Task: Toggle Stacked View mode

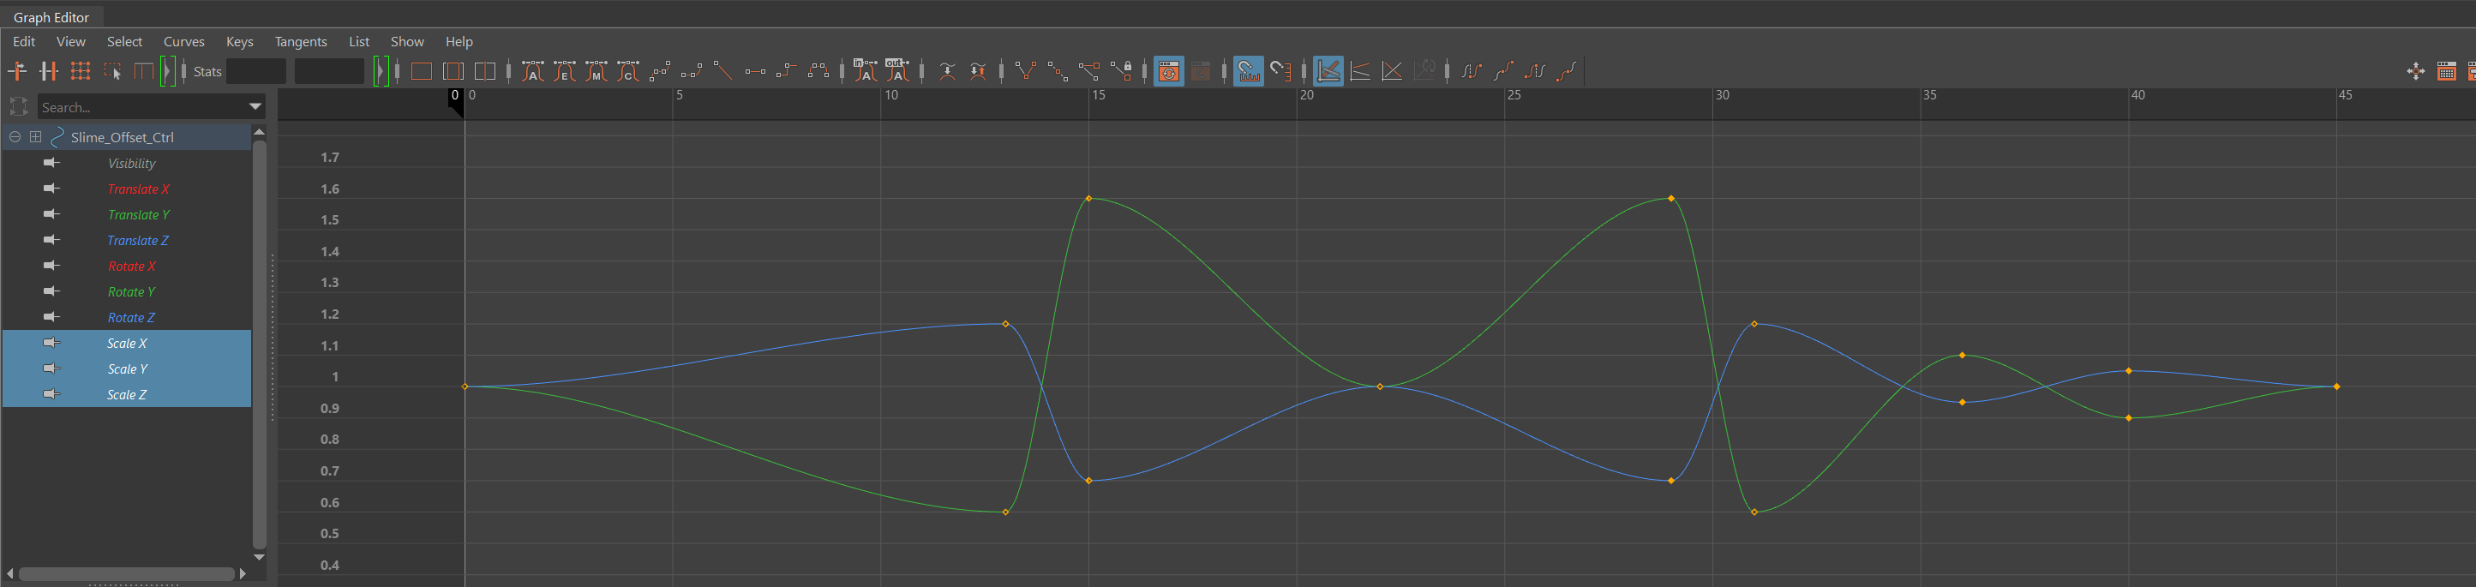Action: (1360, 71)
